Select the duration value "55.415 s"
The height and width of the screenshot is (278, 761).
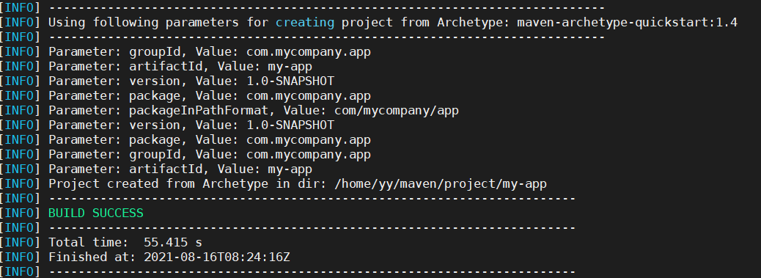tap(173, 242)
